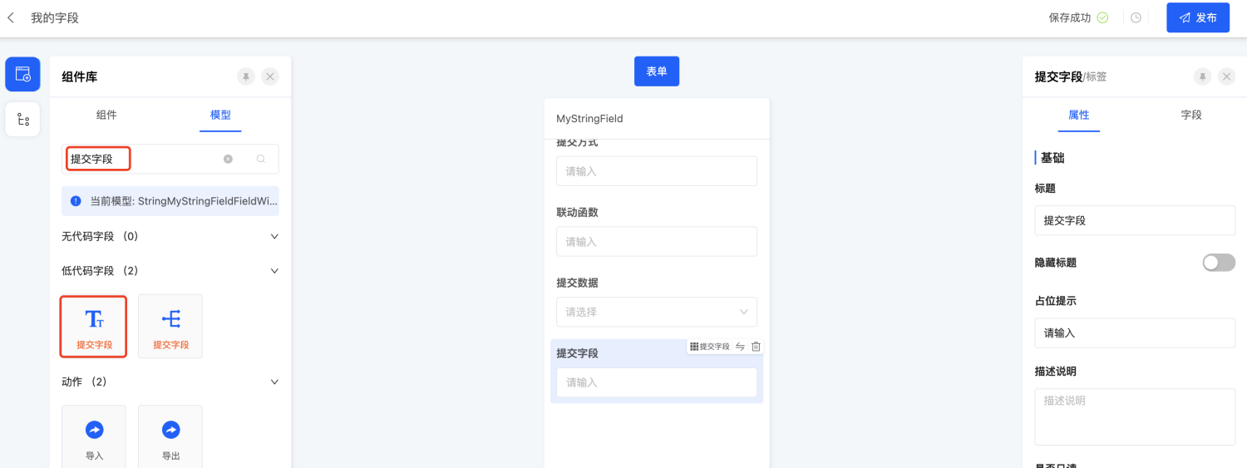Delete the selected 提交字段 with trash icon
The height and width of the screenshot is (468, 1247).
(x=756, y=347)
